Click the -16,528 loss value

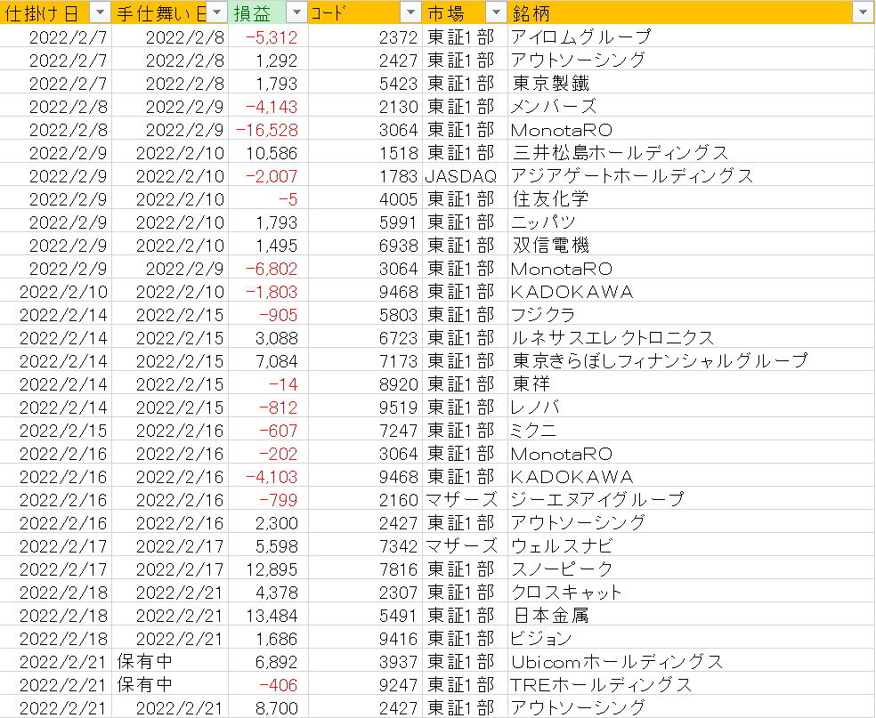(268, 130)
